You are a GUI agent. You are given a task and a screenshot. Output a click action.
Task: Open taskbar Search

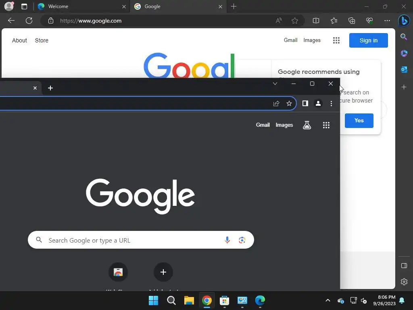[171, 300]
